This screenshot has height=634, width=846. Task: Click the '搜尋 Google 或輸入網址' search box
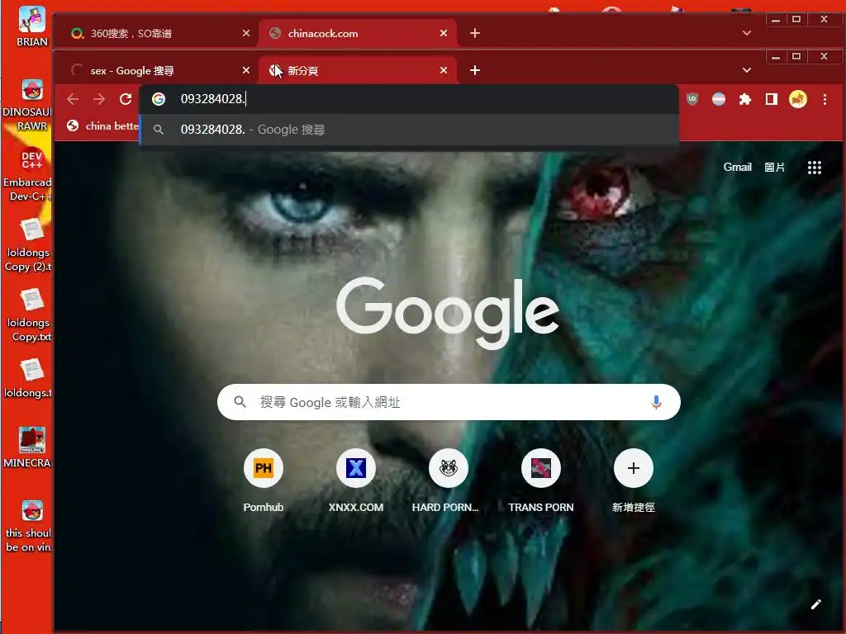449,402
